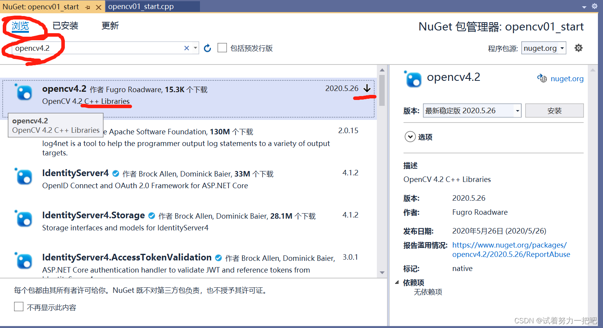Viewport: 603px width, 328px height.
Task: Refresh the package list
Action: click(x=207, y=48)
